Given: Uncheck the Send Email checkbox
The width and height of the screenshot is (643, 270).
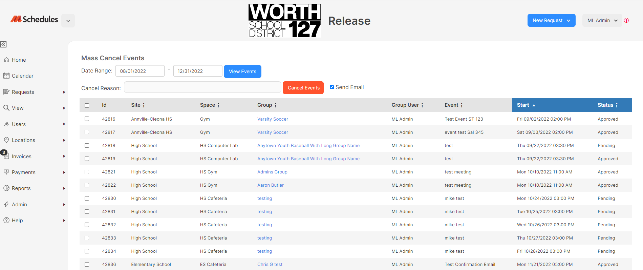Looking at the screenshot, I should (x=332, y=87).
